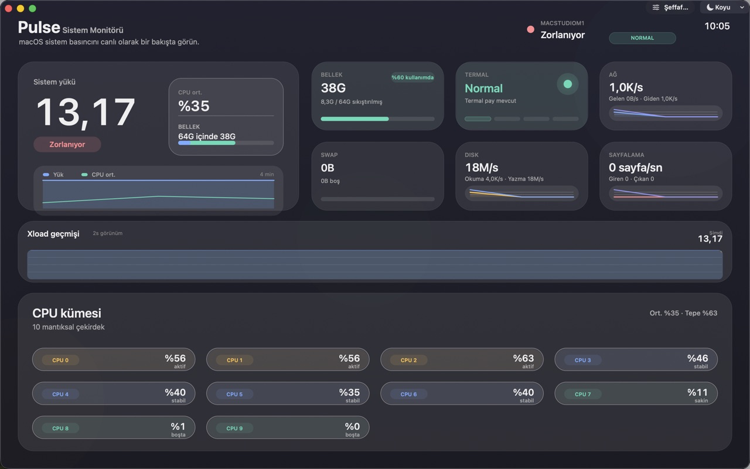The width and height of the screenshot is (750, 469).
Task: Click the '%0' value in the CPU 9 row
Action: point(352,426)
